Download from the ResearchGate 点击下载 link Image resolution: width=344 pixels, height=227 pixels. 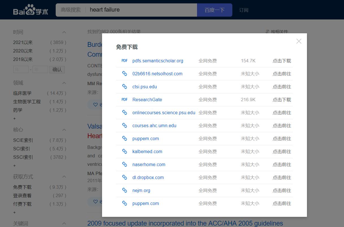click(x=282, y=100)
